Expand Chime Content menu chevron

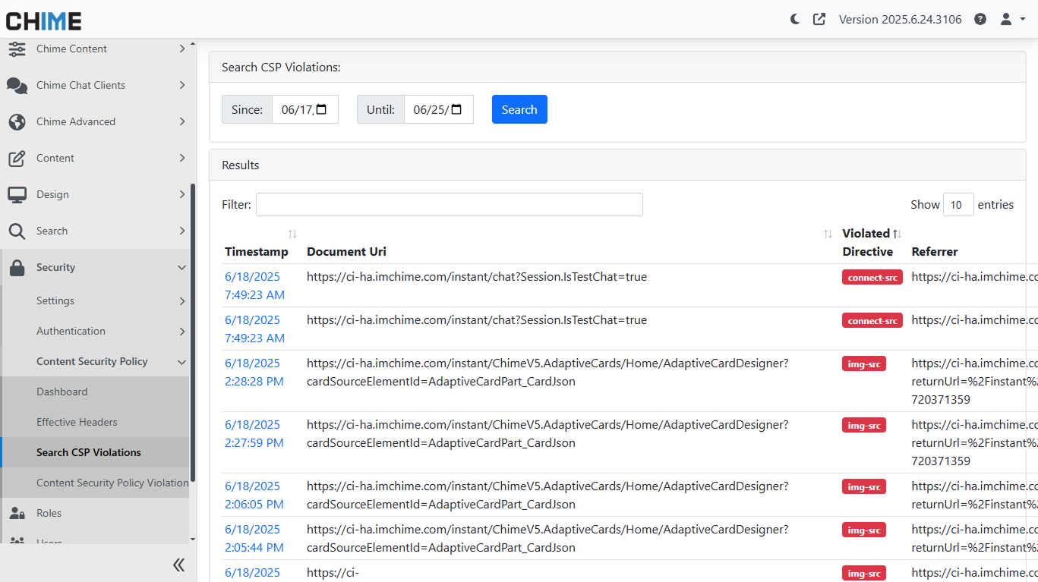click(x=182, y=49)
